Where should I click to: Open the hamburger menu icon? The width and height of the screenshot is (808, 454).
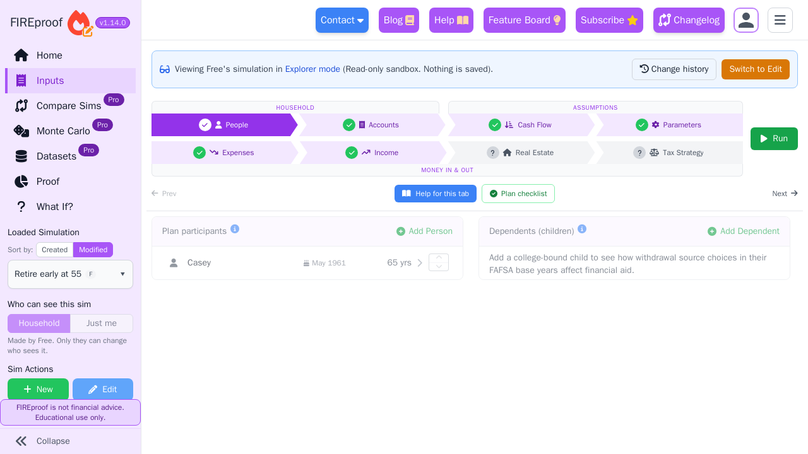[780, 20]
